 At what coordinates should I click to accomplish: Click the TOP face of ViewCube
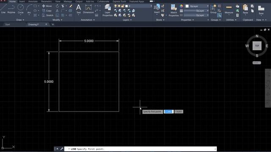pyautogui.click(x=257, y=46)
